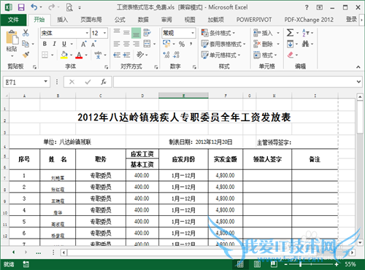Toggle bottom alignment
Image resolution: width=365 pixels, height=270 pixels.
point(137,33)
